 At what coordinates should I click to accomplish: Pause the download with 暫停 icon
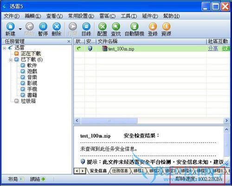[43, 26]
